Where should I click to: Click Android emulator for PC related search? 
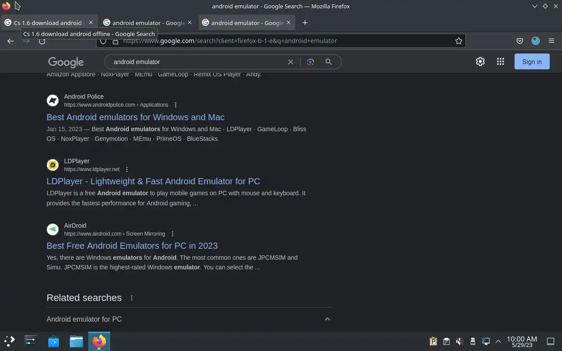[x=84, y=319]
